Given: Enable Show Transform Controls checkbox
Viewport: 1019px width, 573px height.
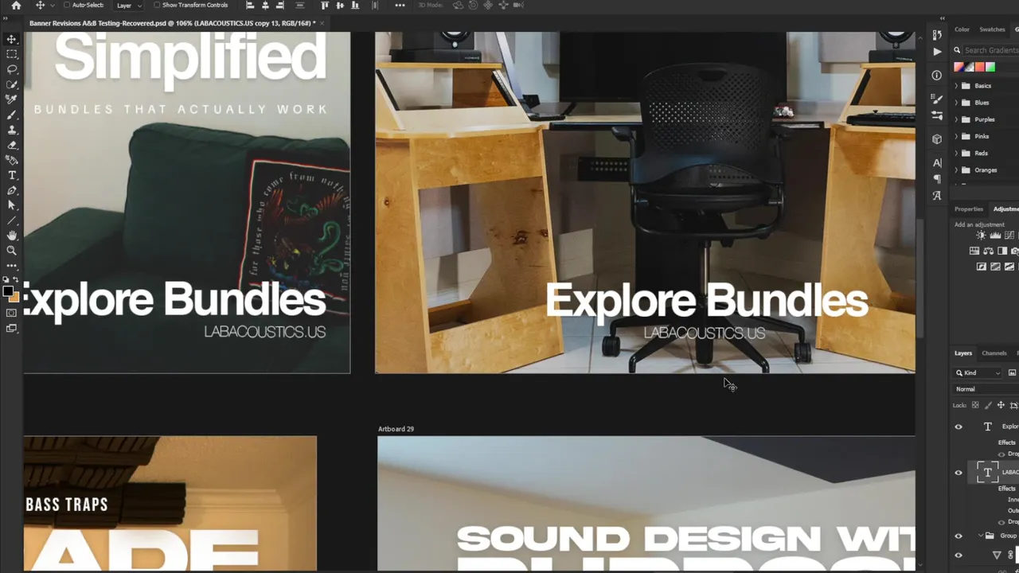Looking at the screenshot, I should pyautogui.click(x=157, y=6).
